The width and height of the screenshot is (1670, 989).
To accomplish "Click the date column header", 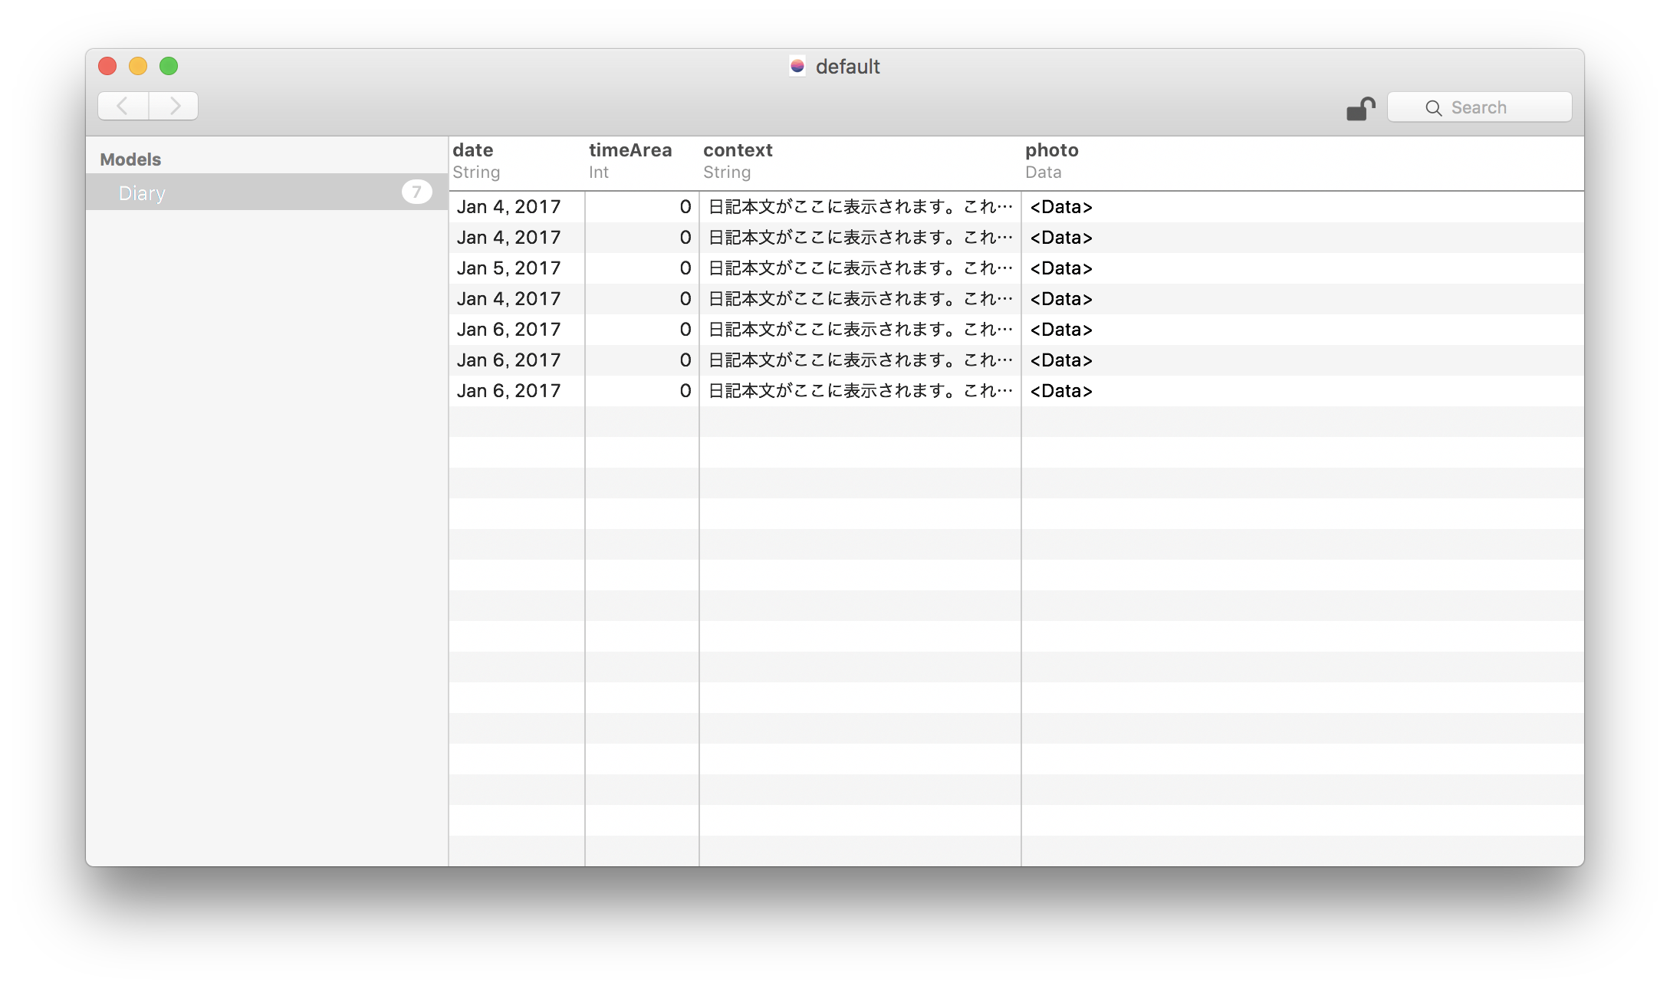I will (473, 150).
